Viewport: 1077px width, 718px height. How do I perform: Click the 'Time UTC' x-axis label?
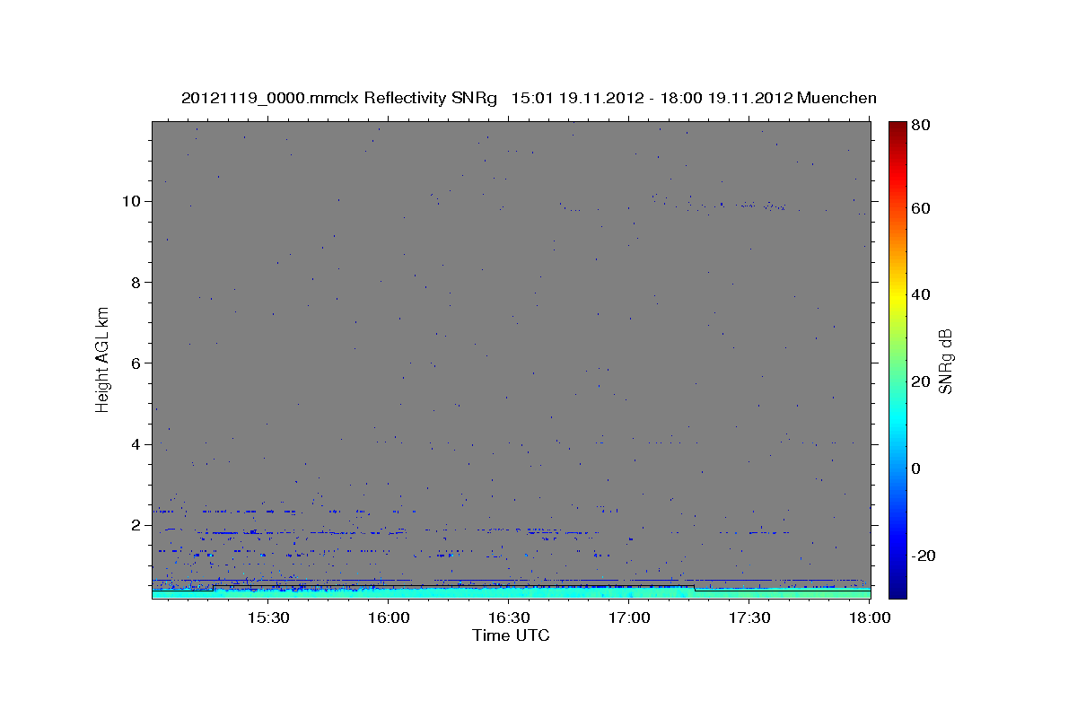[511, 636]
